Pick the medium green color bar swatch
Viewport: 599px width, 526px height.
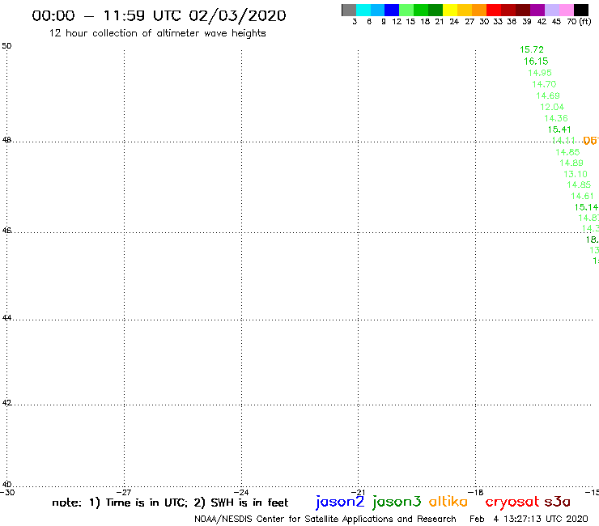[422, 10]
